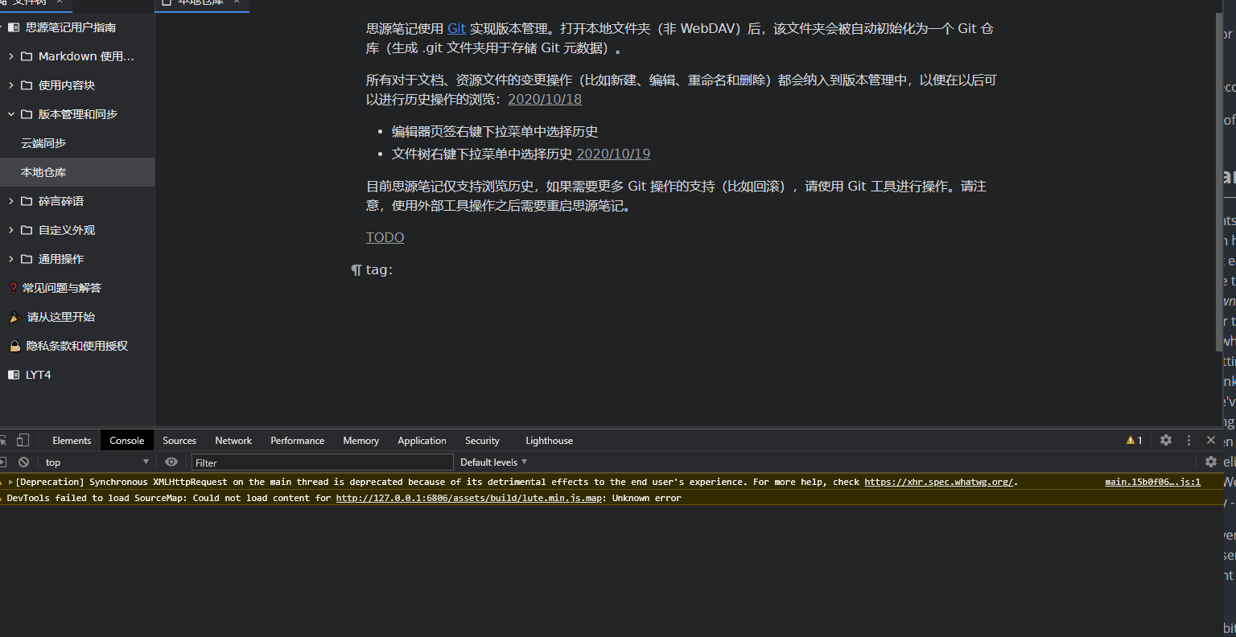Click the lock icon of 隐私条款和使用授权
This screenshot has width=1236, height=637.
point(14,346)
